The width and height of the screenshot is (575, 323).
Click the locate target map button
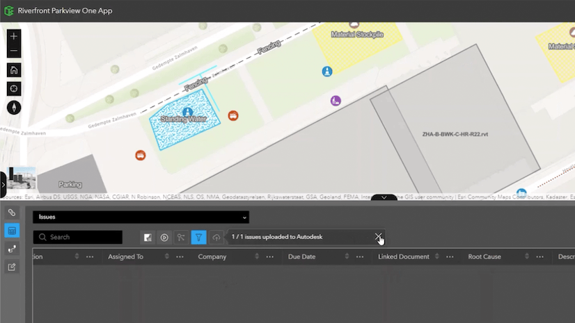coord(14,88)
